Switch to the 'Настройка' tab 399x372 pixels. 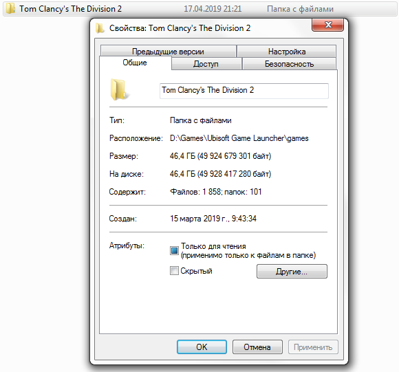coord(287,52)
